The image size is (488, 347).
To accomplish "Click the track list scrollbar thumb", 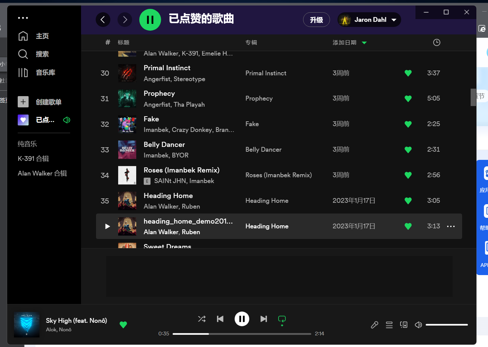I will [473, 97].
